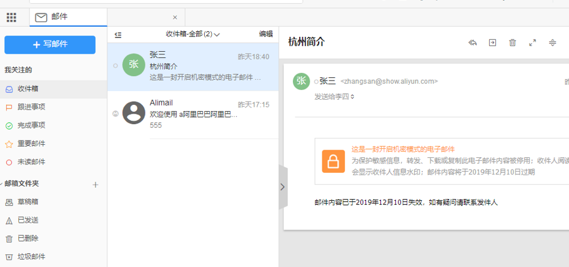Click the reply-all arrow icon
This screenshot has width=569, height=267.
point(473,42)
